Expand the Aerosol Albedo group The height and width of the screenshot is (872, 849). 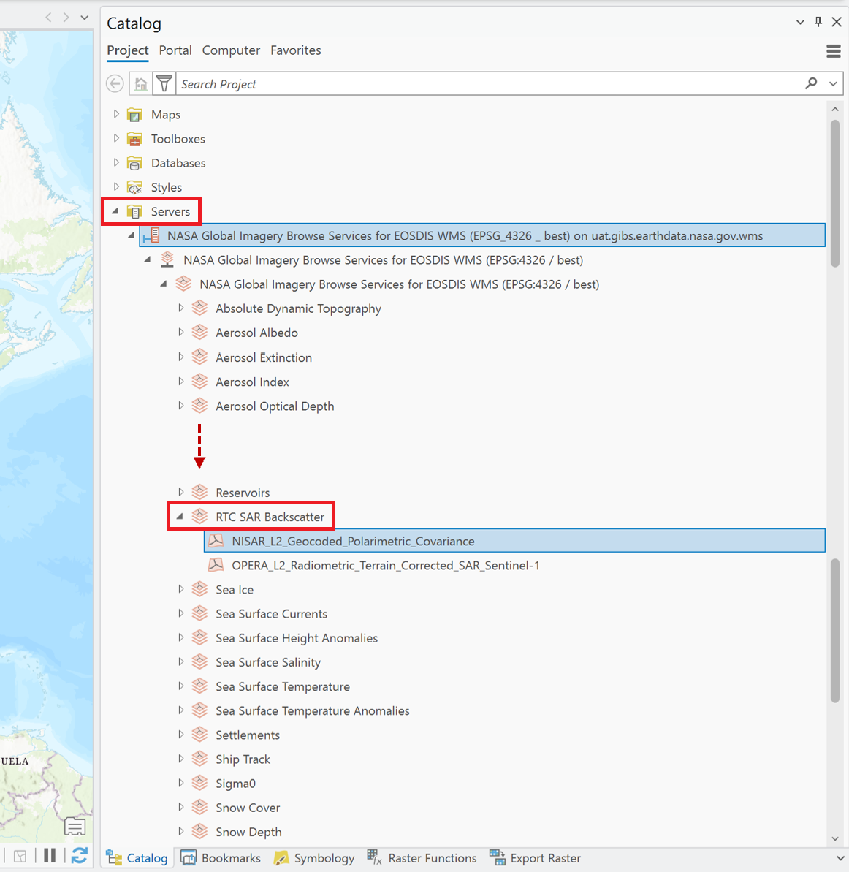coord(180,332)
